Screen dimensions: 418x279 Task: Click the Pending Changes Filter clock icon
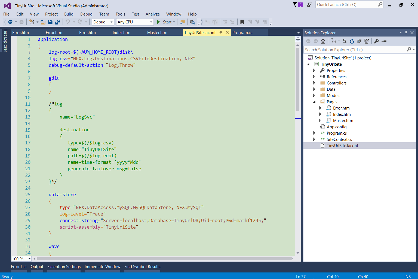334,41
